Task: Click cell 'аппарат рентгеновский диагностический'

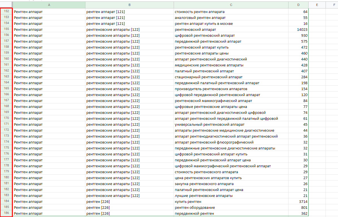Action: coord(231,59)
